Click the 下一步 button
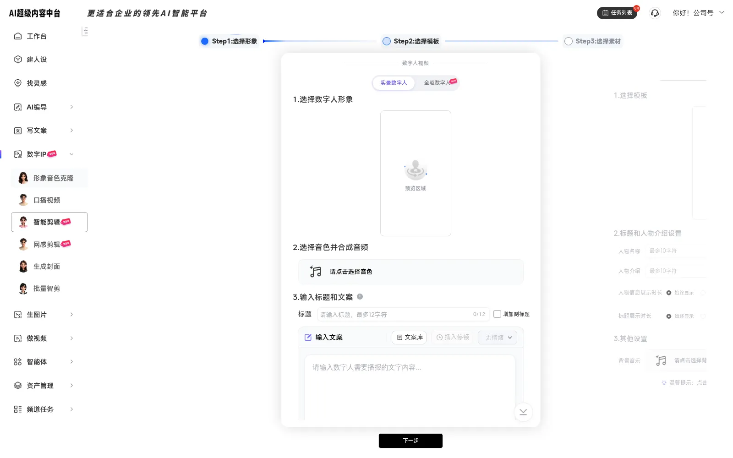This screenshot has height=458, width=733. pos(410,441)
